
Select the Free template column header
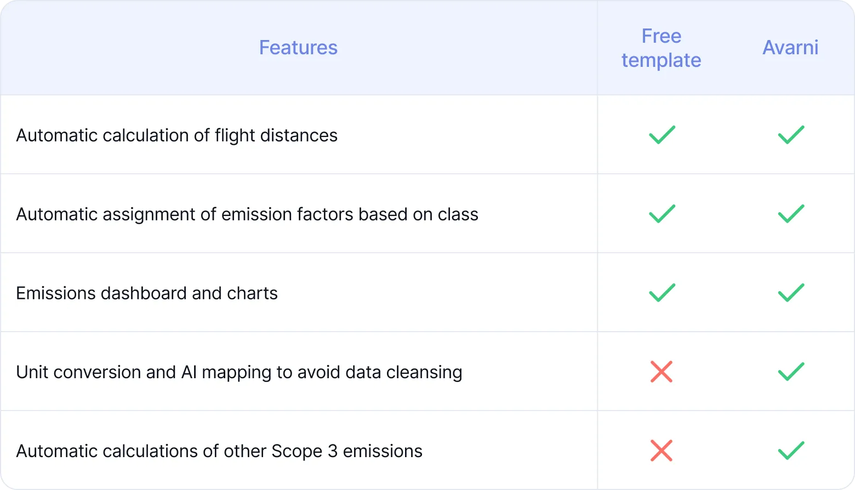pyautogui.click(x=662, y=48)
